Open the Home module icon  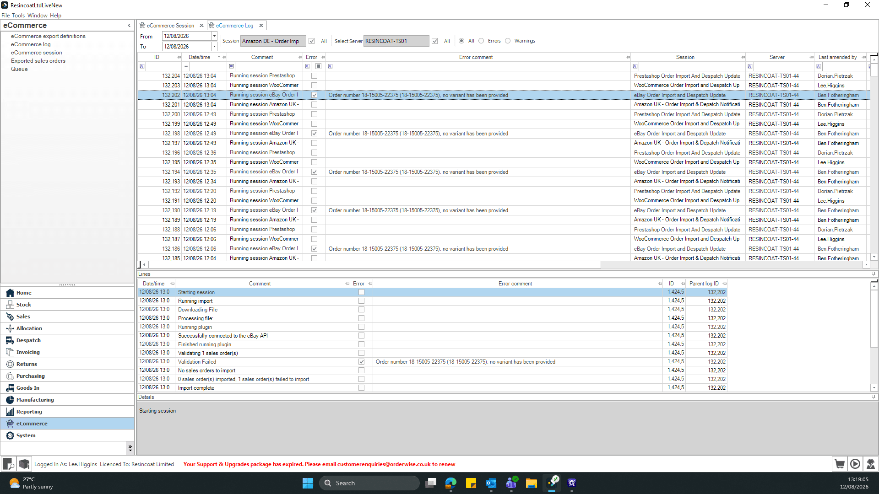click(10, 293)
